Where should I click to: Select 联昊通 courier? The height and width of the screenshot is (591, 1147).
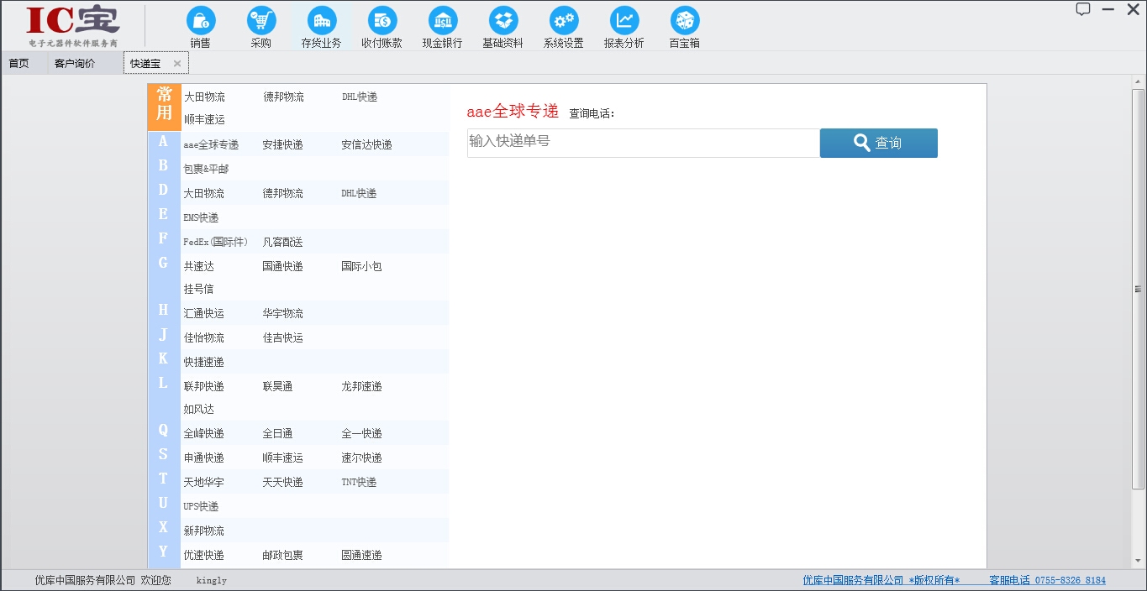click(x=278, y=387)
